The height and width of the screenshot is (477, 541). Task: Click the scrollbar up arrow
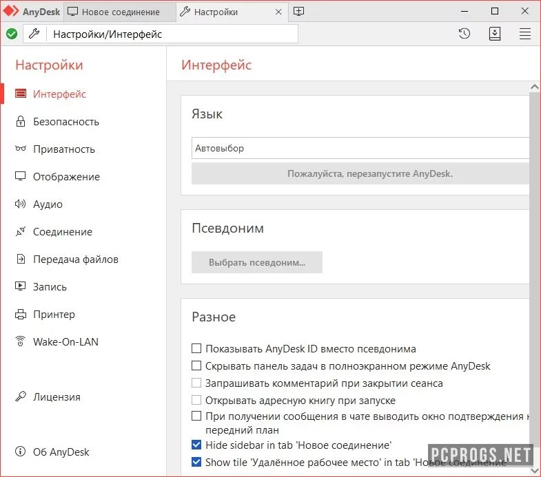534,87
